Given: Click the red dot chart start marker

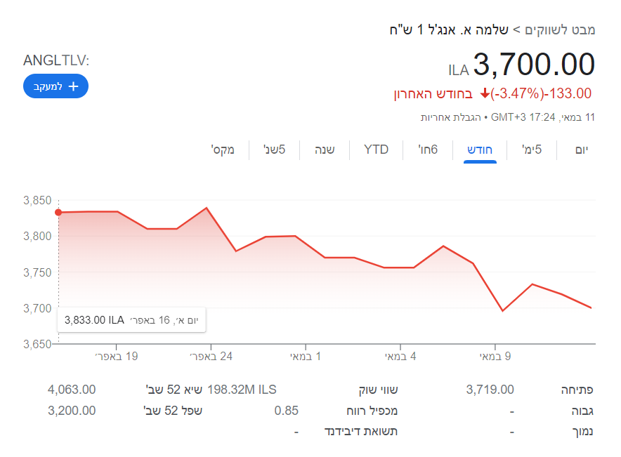Looking at the screenshot, I should (58, 212).
